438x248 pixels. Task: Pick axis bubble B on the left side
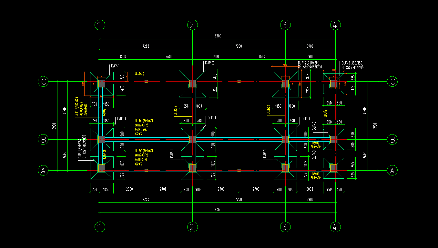point(43,140)
